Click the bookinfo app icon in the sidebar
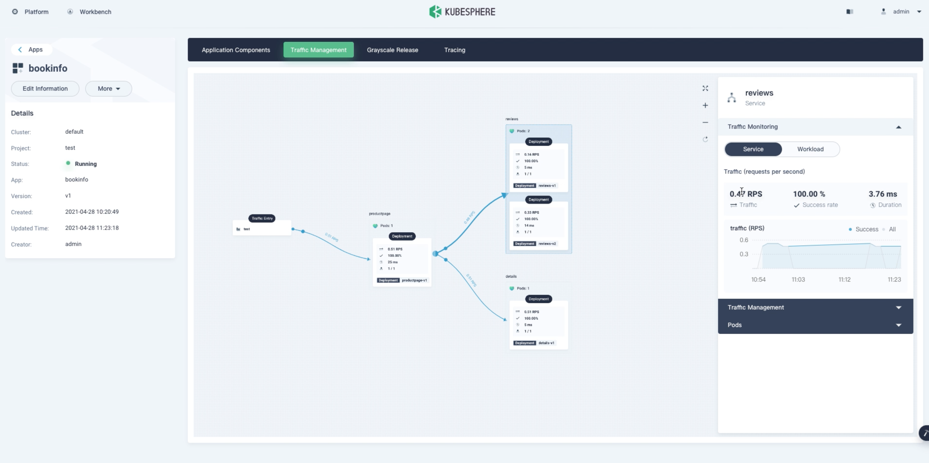 18,68
